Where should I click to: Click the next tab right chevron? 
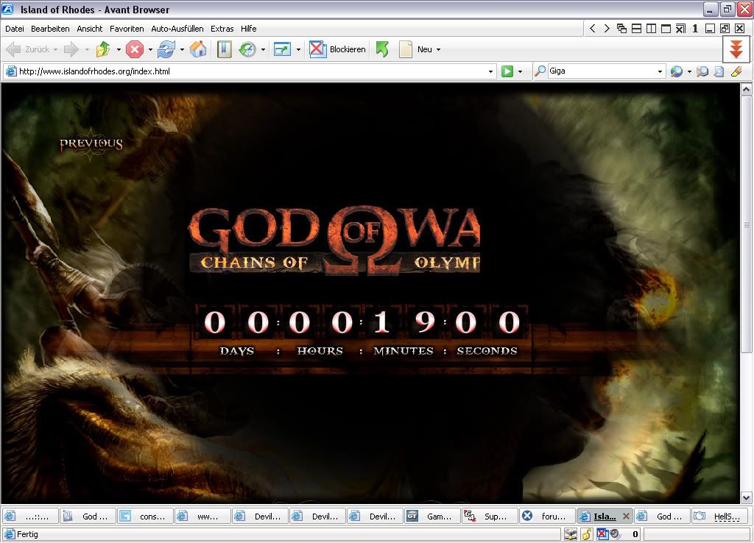tap(607, 29)
